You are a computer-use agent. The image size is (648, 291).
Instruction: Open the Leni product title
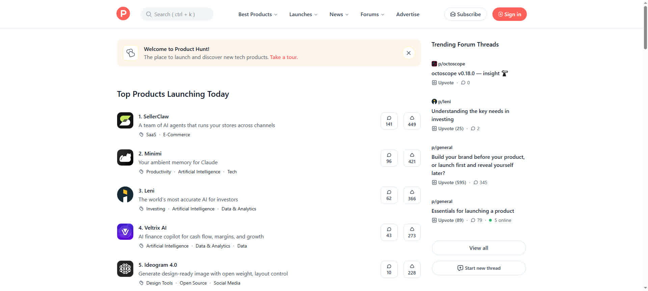coord(146,191)
